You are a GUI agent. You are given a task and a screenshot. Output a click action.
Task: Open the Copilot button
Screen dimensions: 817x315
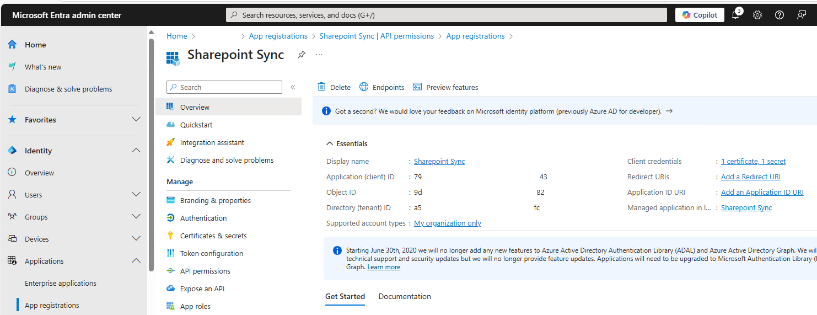click(x=700, y=15)
